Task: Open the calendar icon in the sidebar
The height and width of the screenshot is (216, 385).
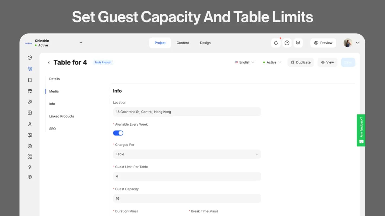Action: pos(30,91)
